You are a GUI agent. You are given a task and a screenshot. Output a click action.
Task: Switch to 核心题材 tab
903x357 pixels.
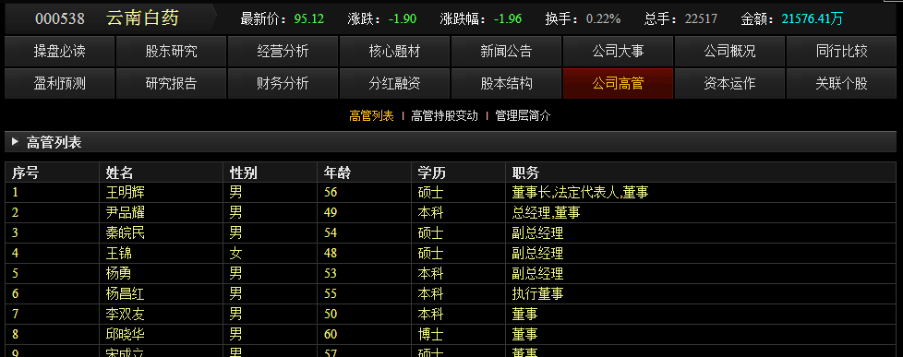(394, 52)
